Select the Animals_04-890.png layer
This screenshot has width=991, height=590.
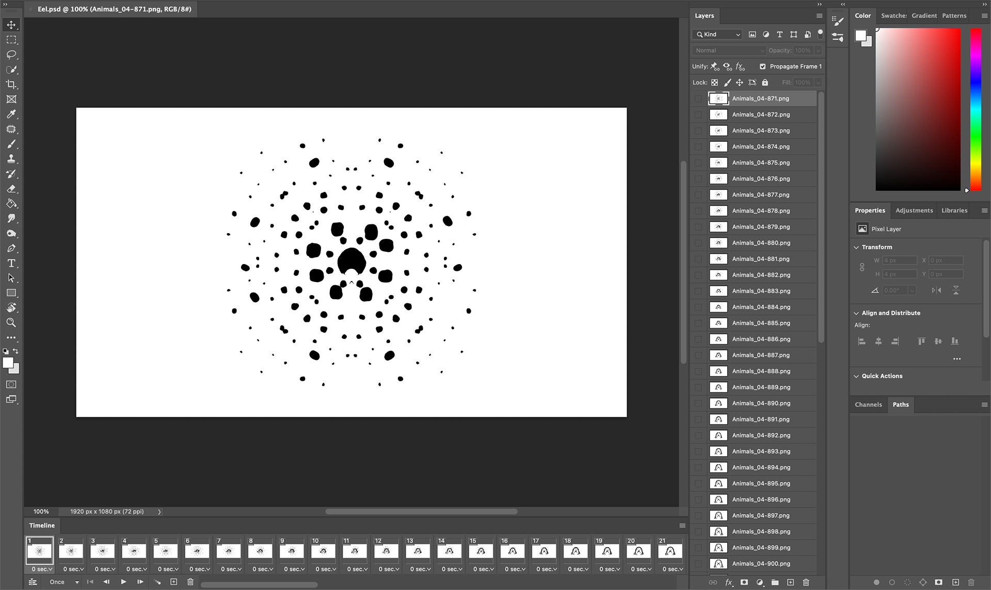point(761,403)
